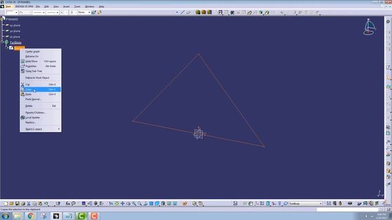392x220 pixels.
Task: Select the highlighted Copy entry
Action: pyautogui.click(x=40, y=89)
